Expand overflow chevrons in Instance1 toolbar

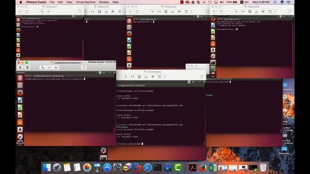click(x=48, y=12)
